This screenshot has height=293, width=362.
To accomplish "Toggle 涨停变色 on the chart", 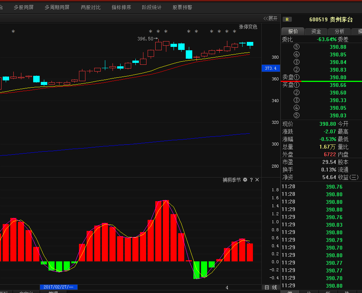I will coord(248,27).
